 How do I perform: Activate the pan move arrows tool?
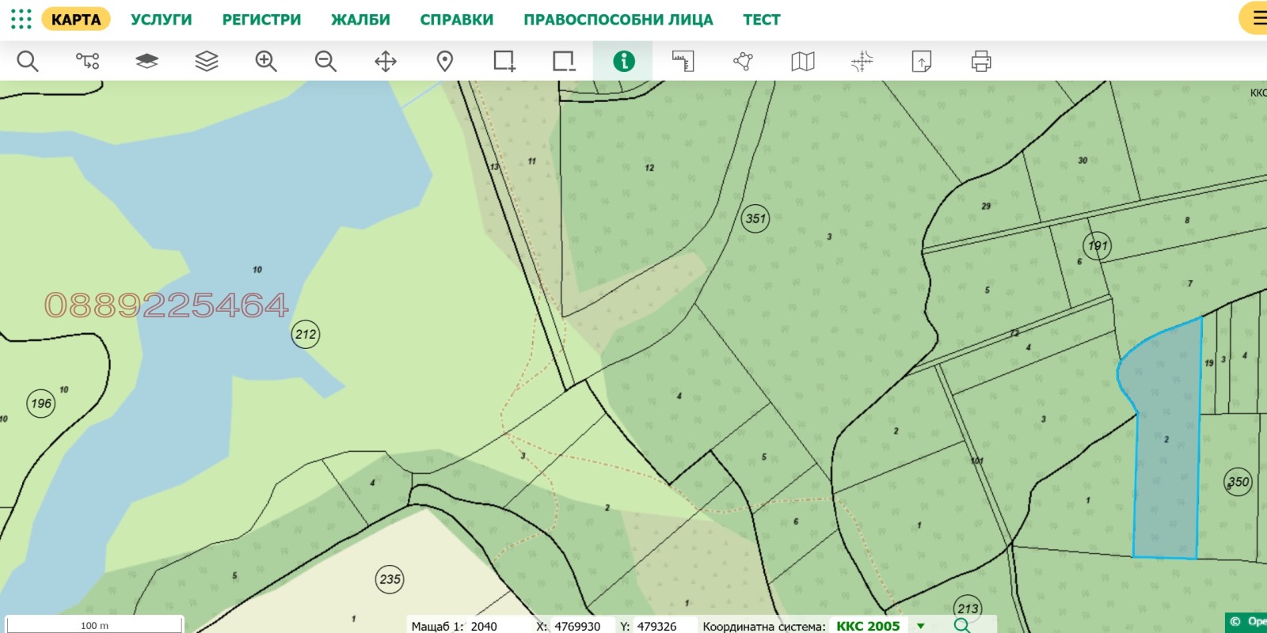pos(386,61)
